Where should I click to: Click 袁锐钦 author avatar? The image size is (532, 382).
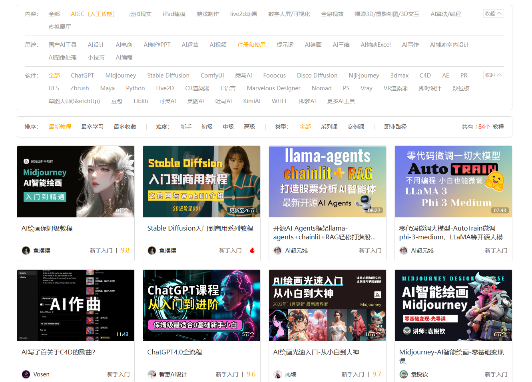(404, 374)
